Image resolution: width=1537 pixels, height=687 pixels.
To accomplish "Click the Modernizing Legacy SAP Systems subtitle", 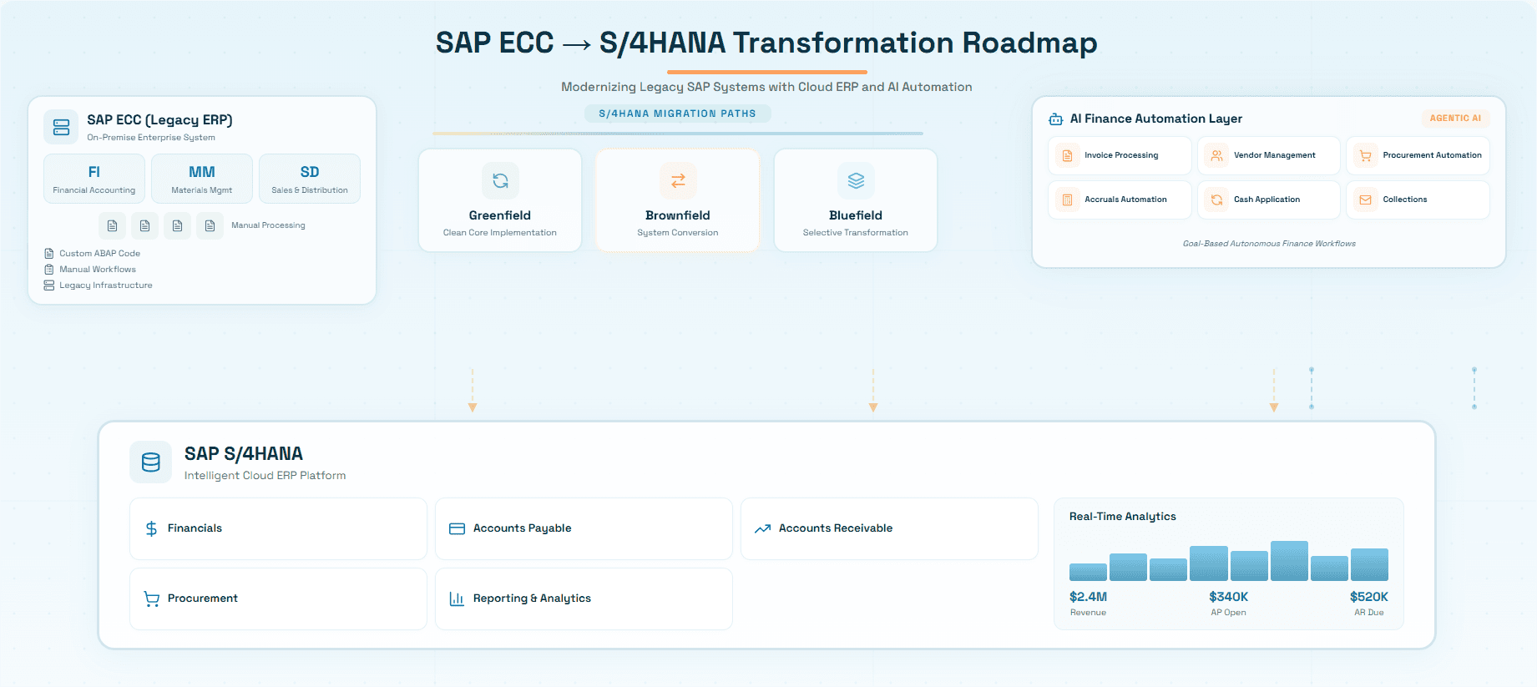I will pos(766,87).
